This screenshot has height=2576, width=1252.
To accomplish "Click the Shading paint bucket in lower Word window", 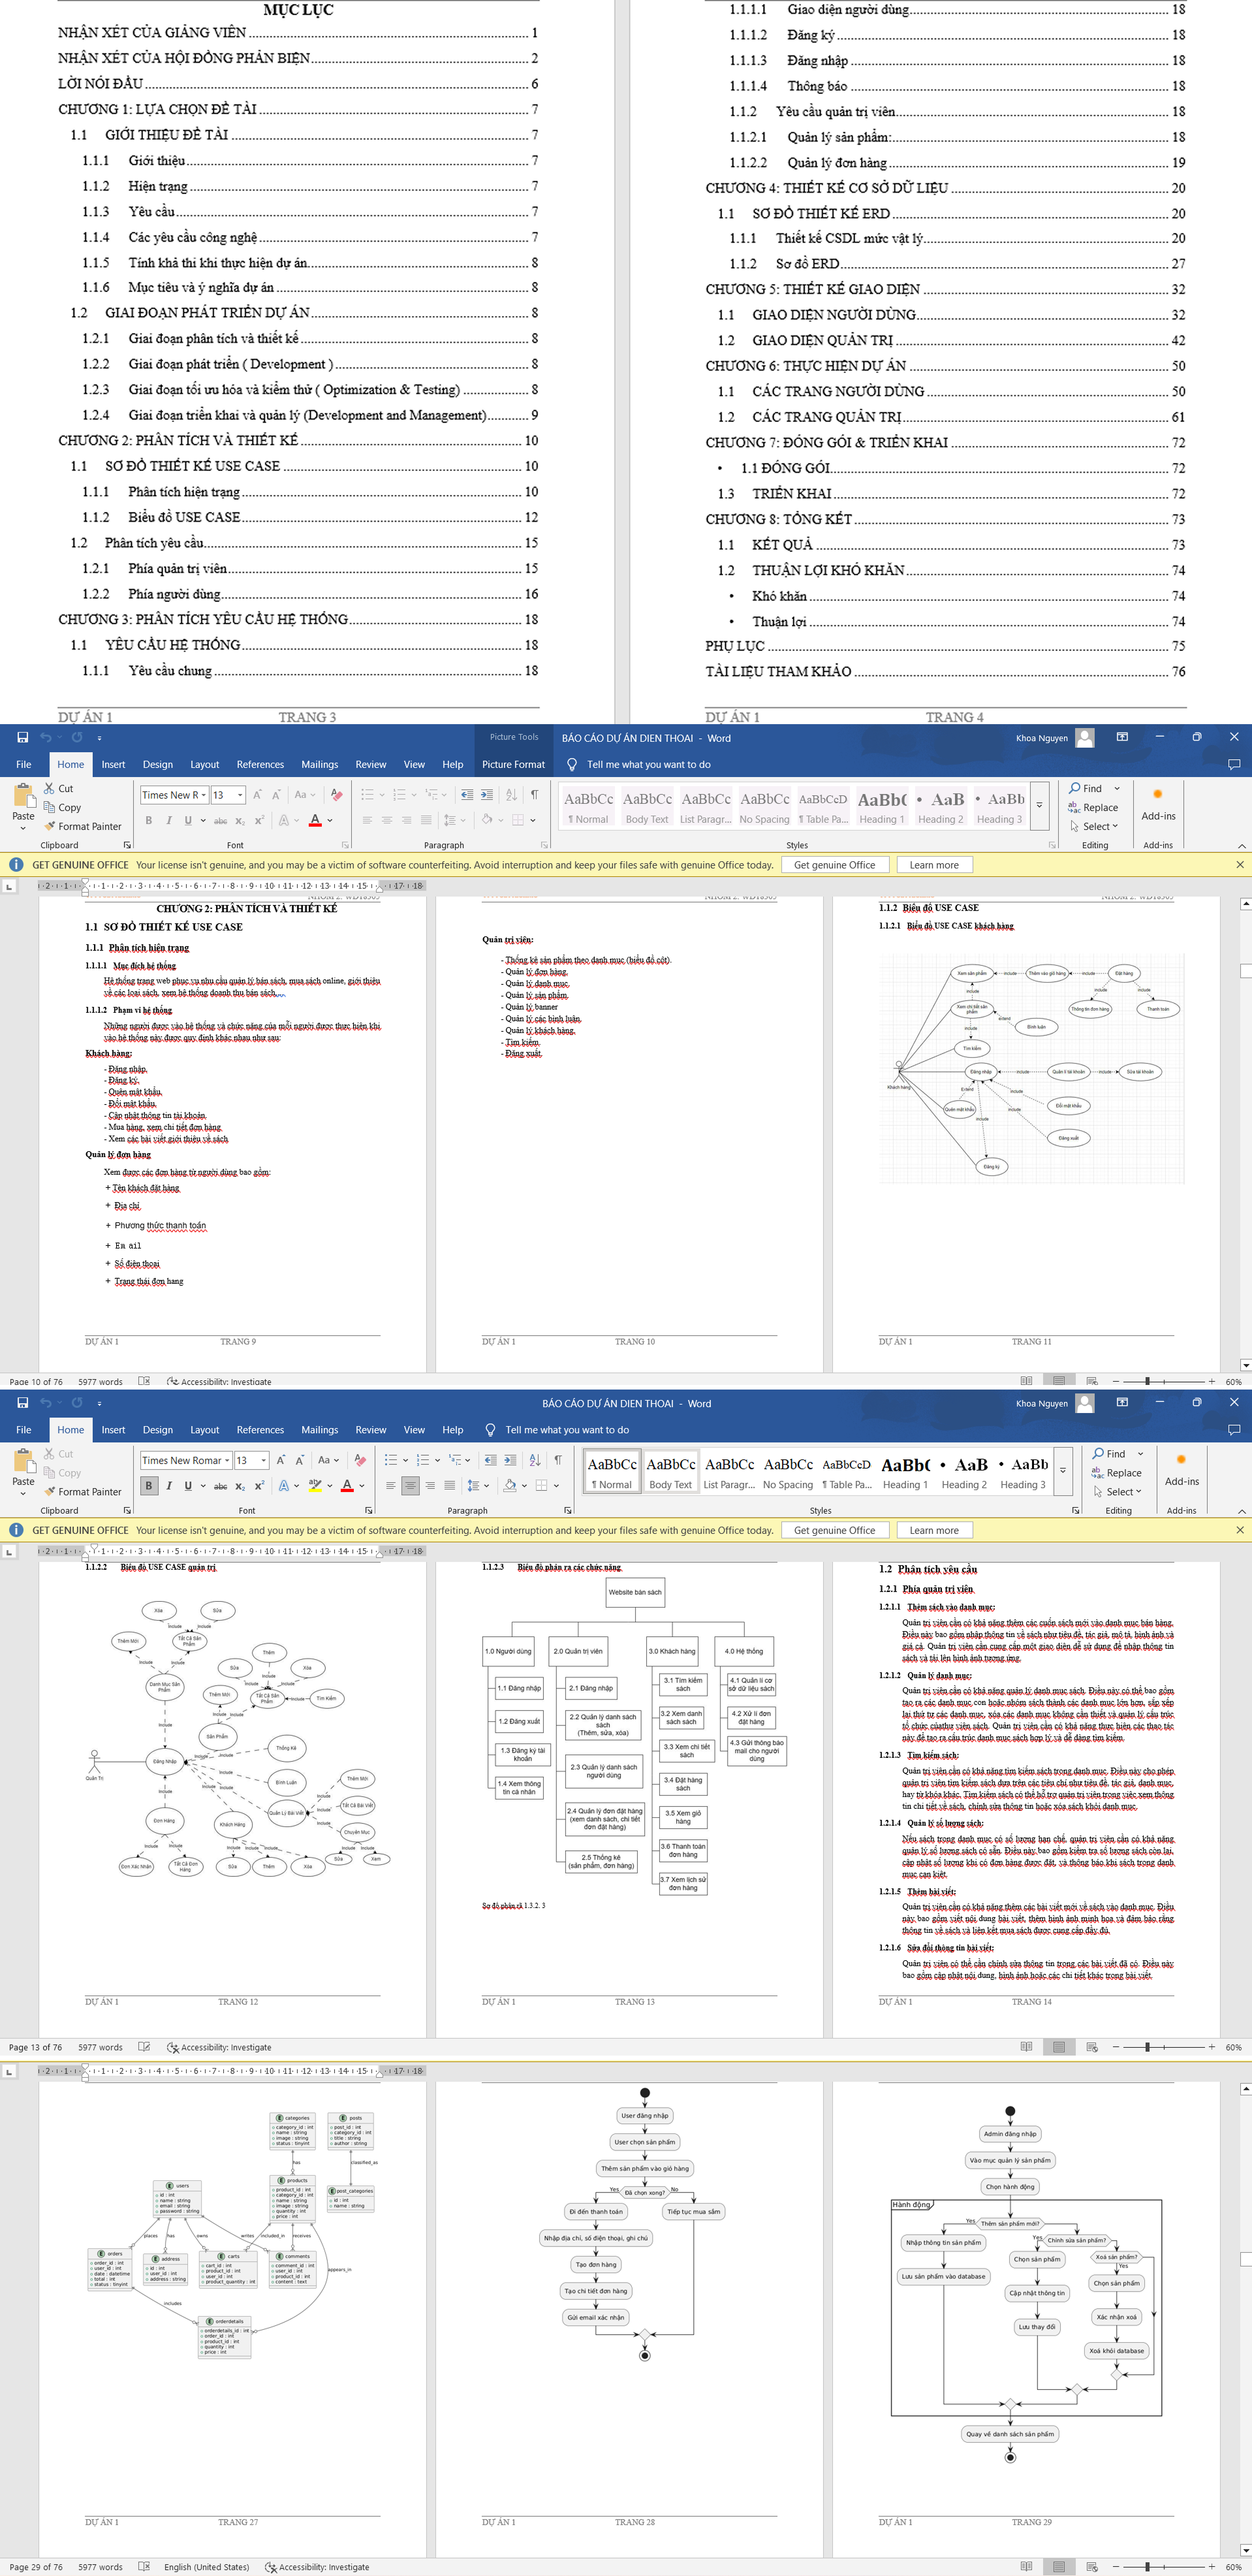I will click(510, 1485).
